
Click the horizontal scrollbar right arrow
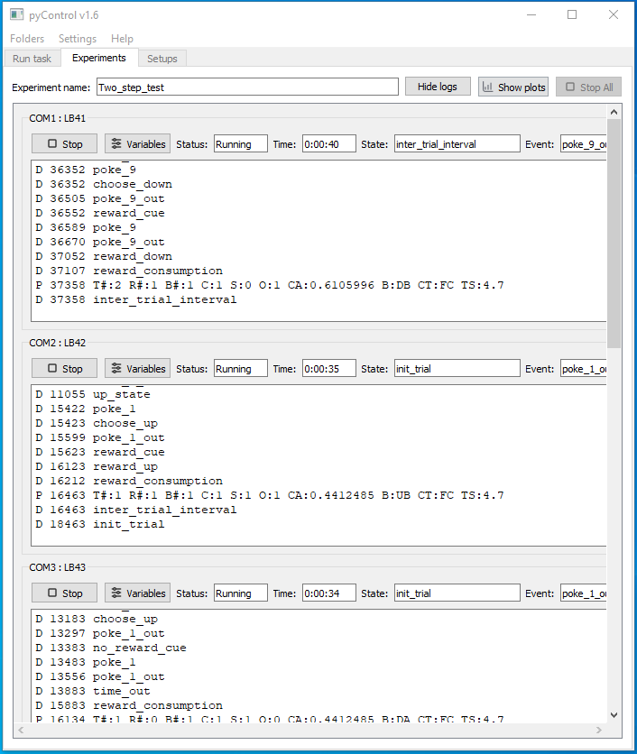point(598,730)
